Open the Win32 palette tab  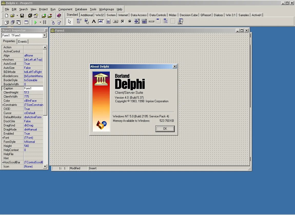tap(100, 15)
